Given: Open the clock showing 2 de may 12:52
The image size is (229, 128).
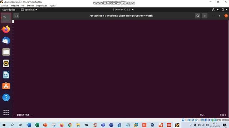Looking at the screenshot, I should (121, 10).
